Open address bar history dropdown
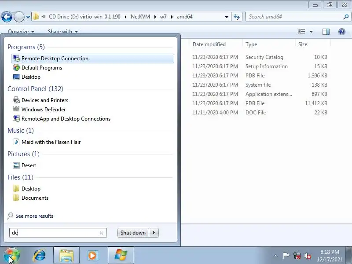The width and height of the screenshot is (352, 264). [227, 17]
